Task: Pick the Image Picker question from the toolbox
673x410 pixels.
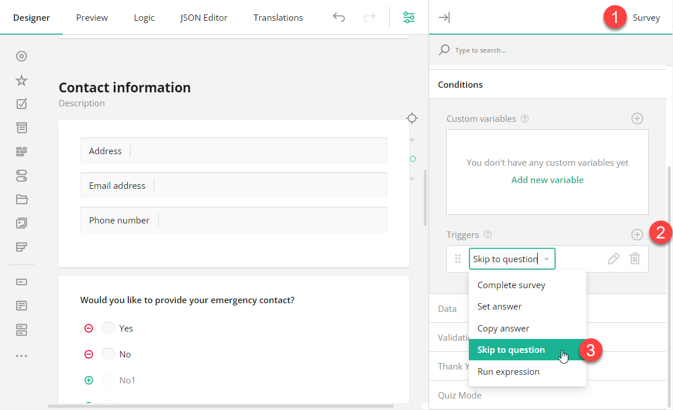Action: tap(21, 223)
